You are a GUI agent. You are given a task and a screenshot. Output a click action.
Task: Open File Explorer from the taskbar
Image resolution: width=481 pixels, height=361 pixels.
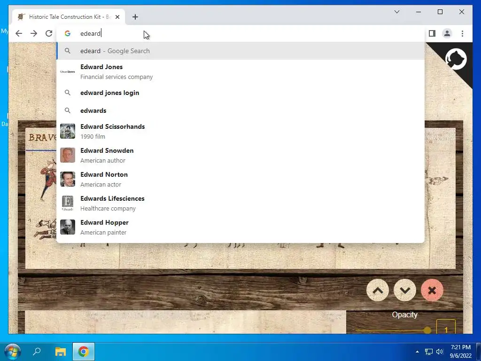tap(61, 352)
